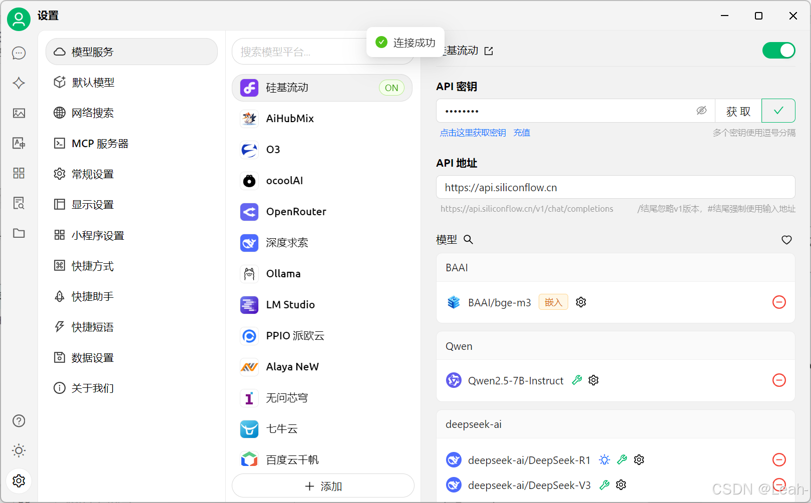The image size is (811, 503).
Task: Click the heart favorites icon above model list
Action: (786, 240)
